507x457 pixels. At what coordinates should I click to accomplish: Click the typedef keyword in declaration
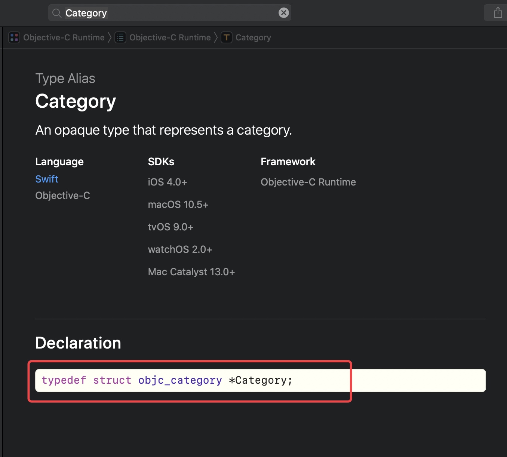64,380
